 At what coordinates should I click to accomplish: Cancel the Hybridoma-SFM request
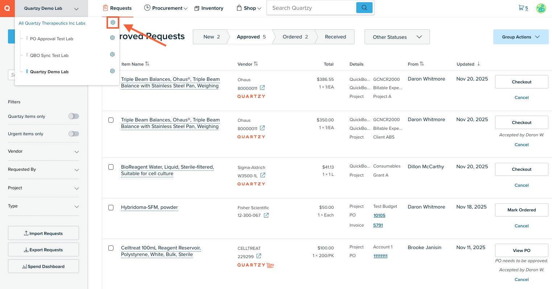tap(522, 226)
